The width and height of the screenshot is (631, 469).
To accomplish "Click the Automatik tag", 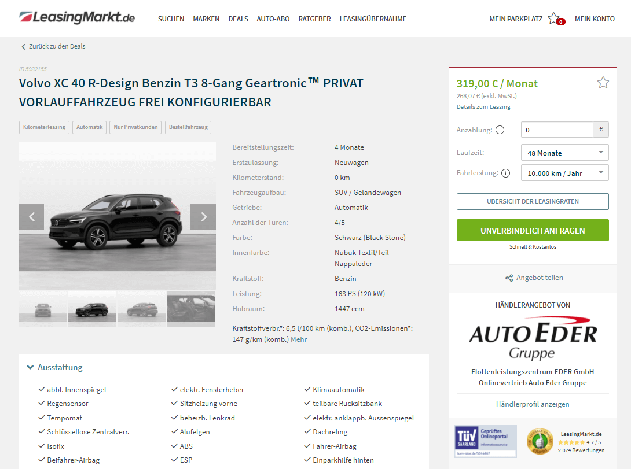I will (89, 127).
